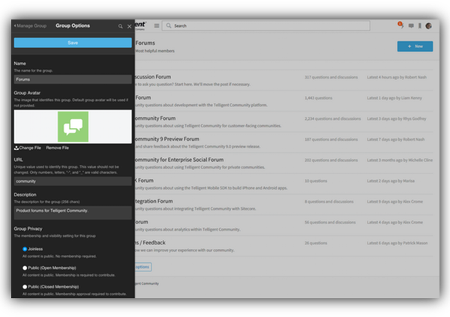Click '8 questions and discussions' count

click(329, 202)
